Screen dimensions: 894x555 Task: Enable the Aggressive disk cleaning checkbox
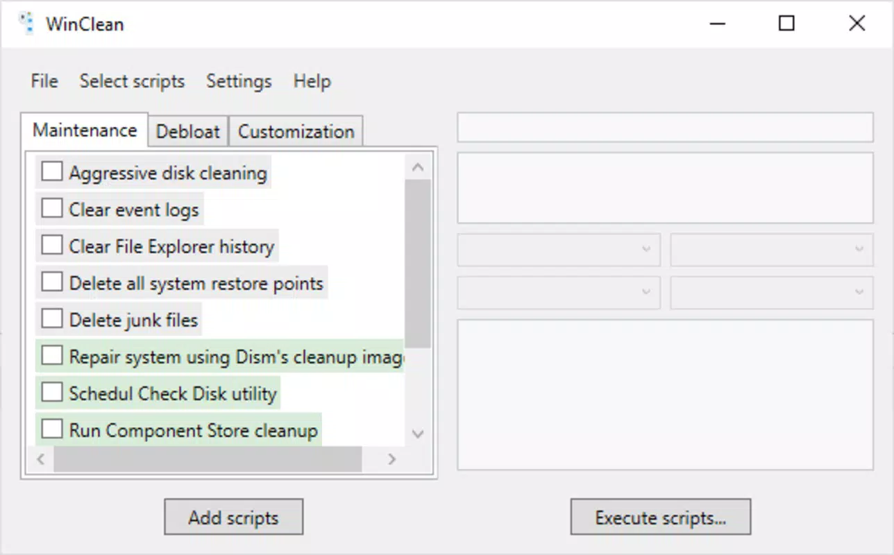coord(52,172)
